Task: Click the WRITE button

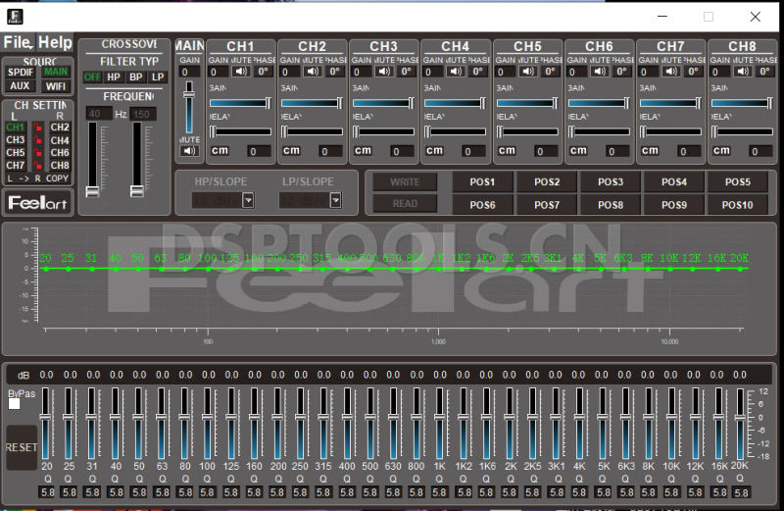Action: 405,182
